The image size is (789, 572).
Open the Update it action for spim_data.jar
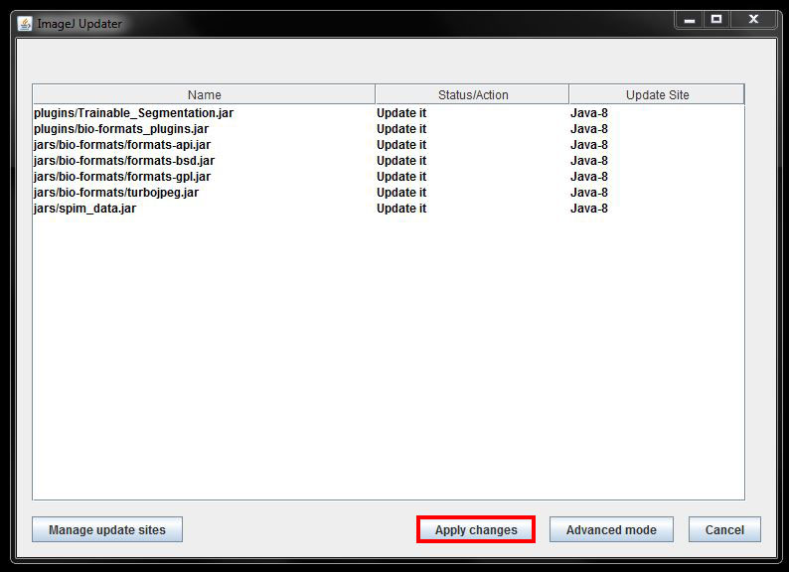pyautogui.click(x=401, y=209)
